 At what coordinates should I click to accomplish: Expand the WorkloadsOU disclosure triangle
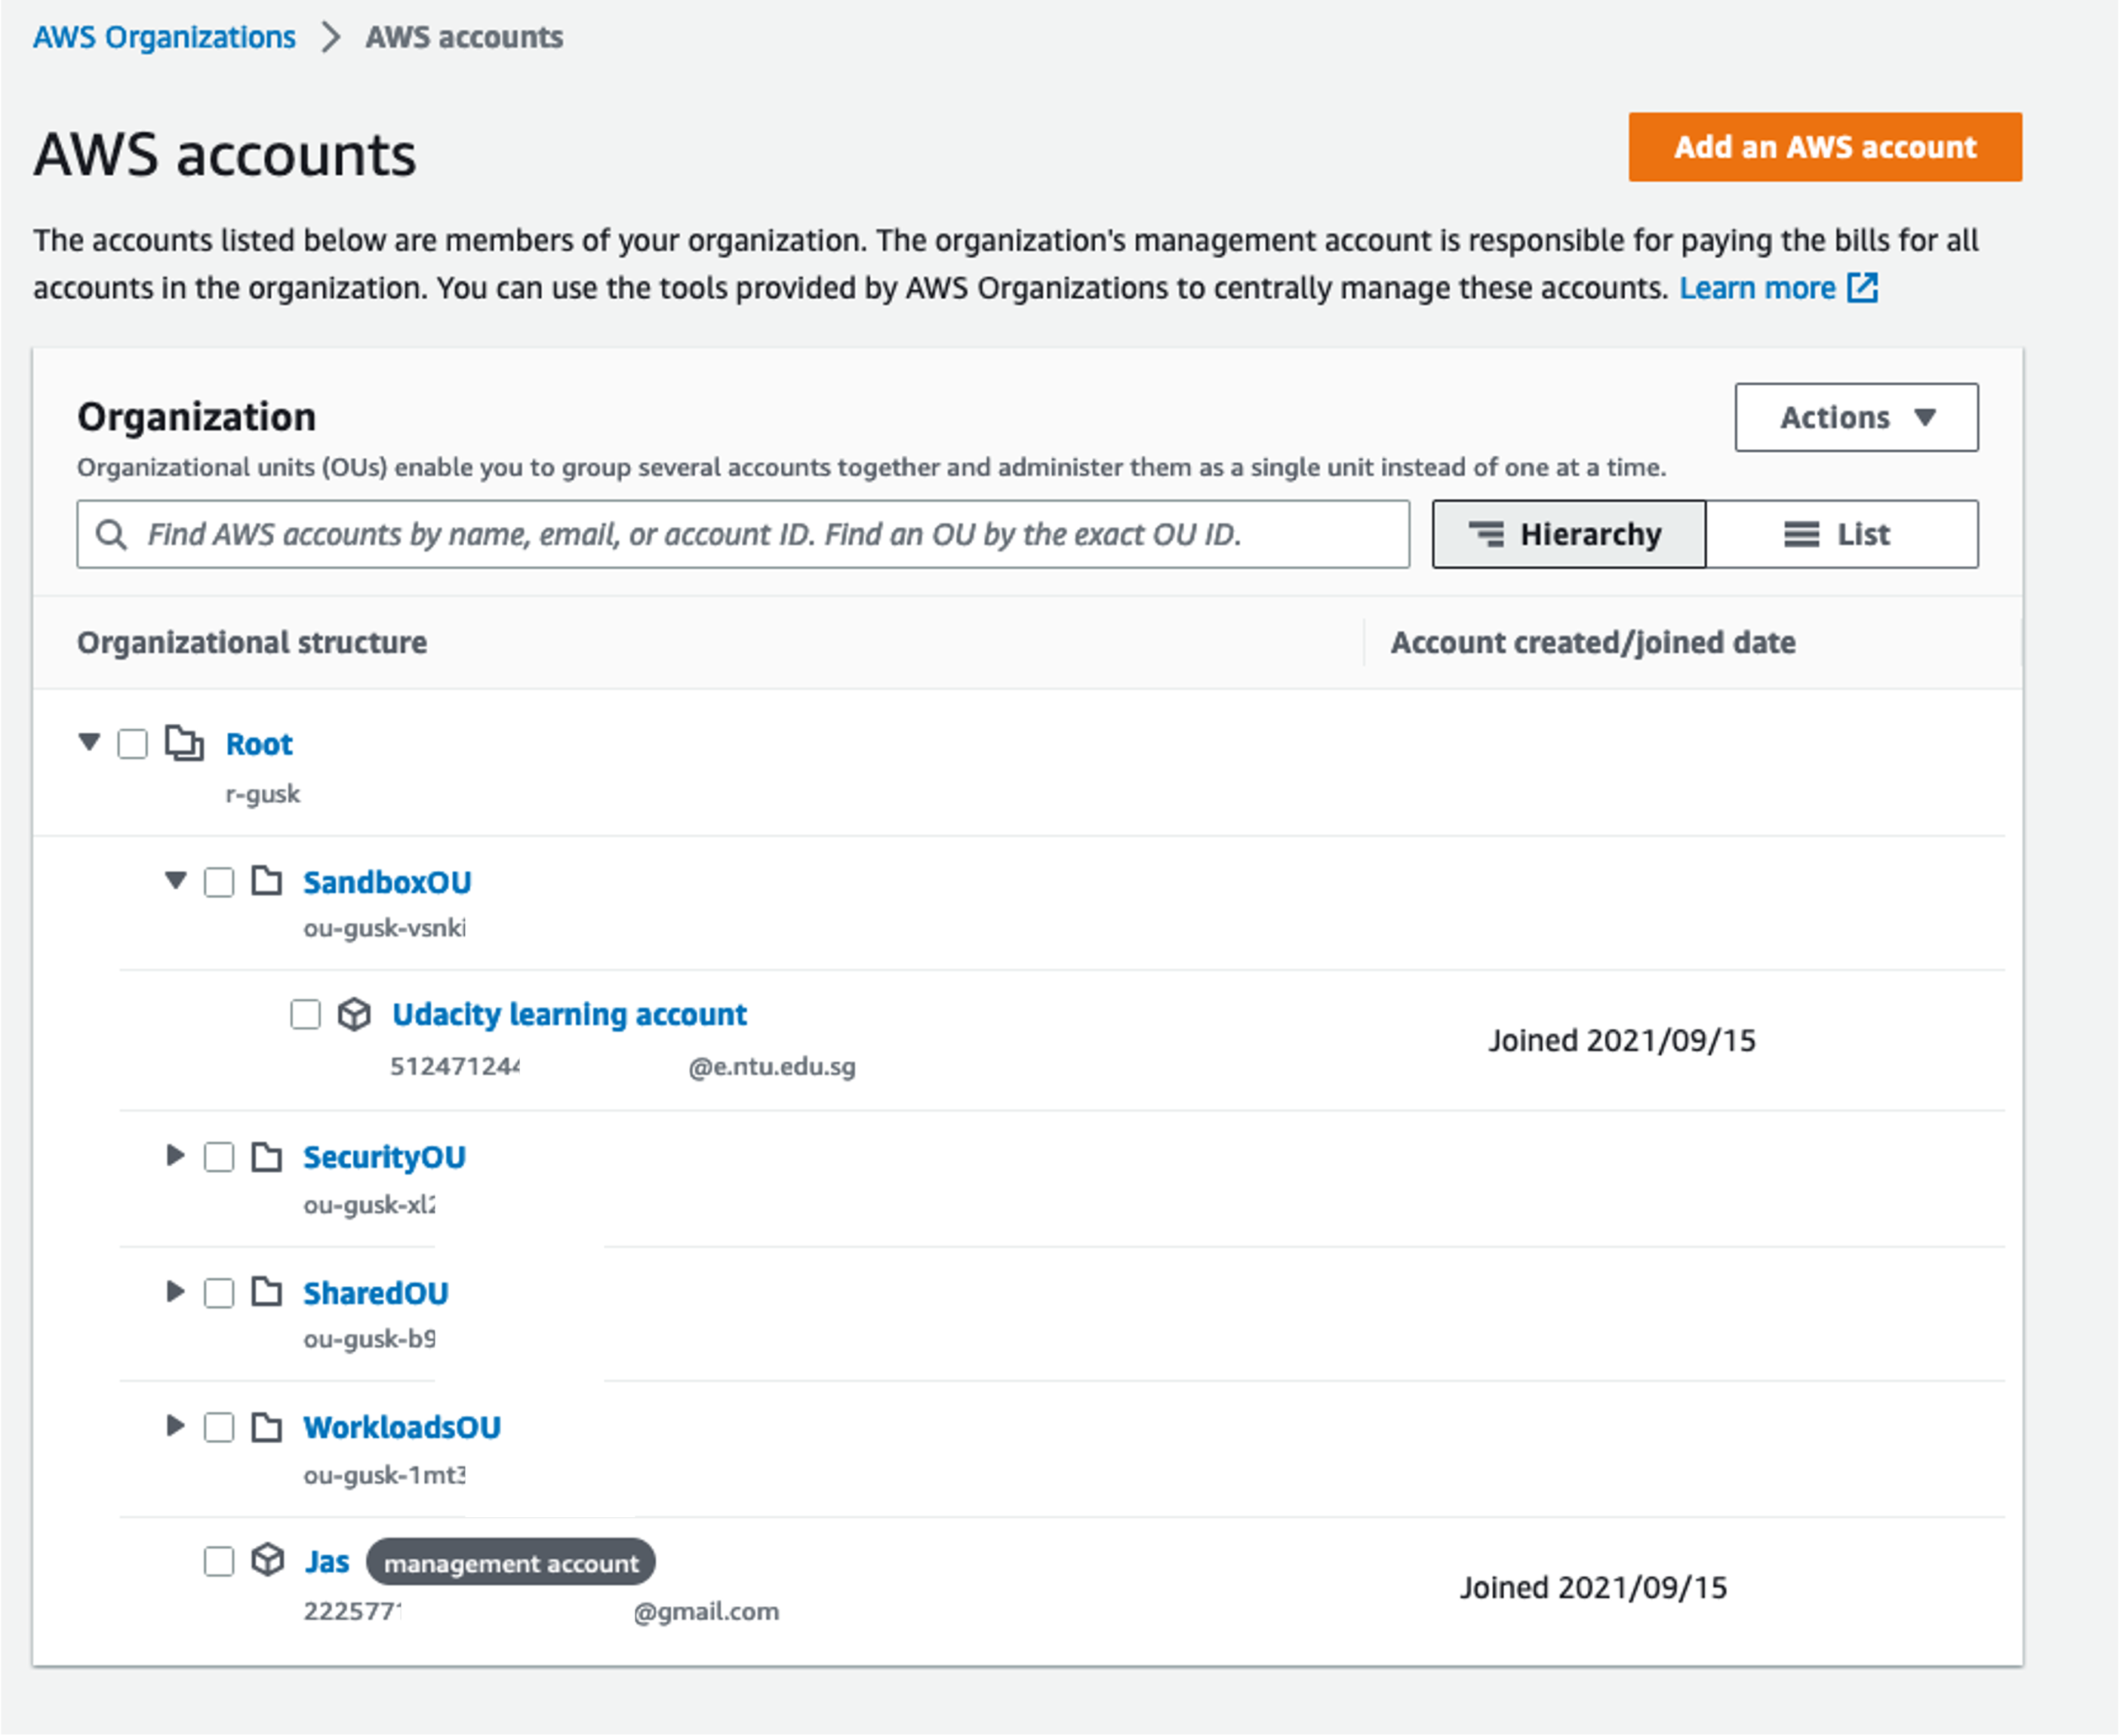175,1426
